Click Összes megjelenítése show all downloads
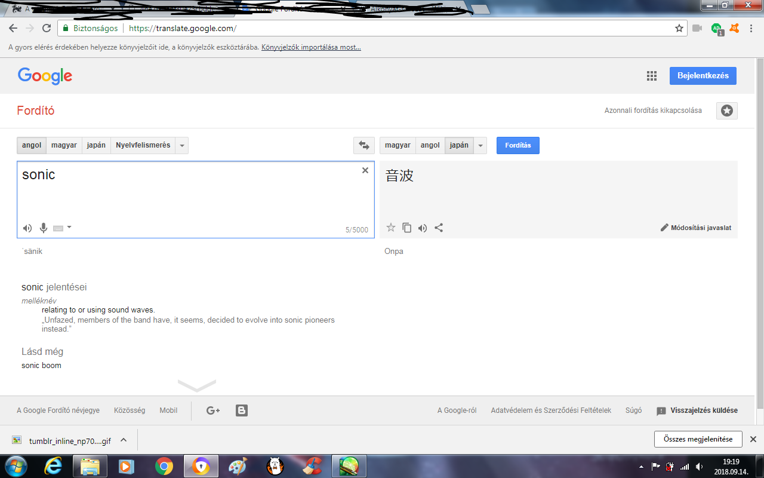The image size is (764, 478). click(698, 439)
